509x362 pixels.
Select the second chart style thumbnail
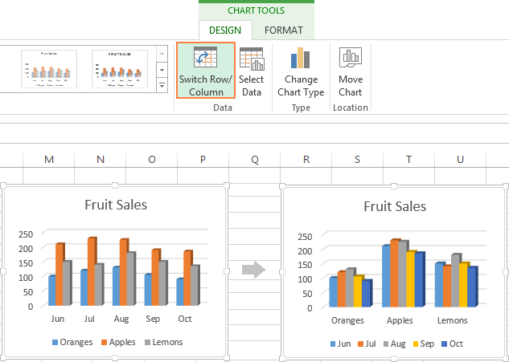tap(120, 68)
